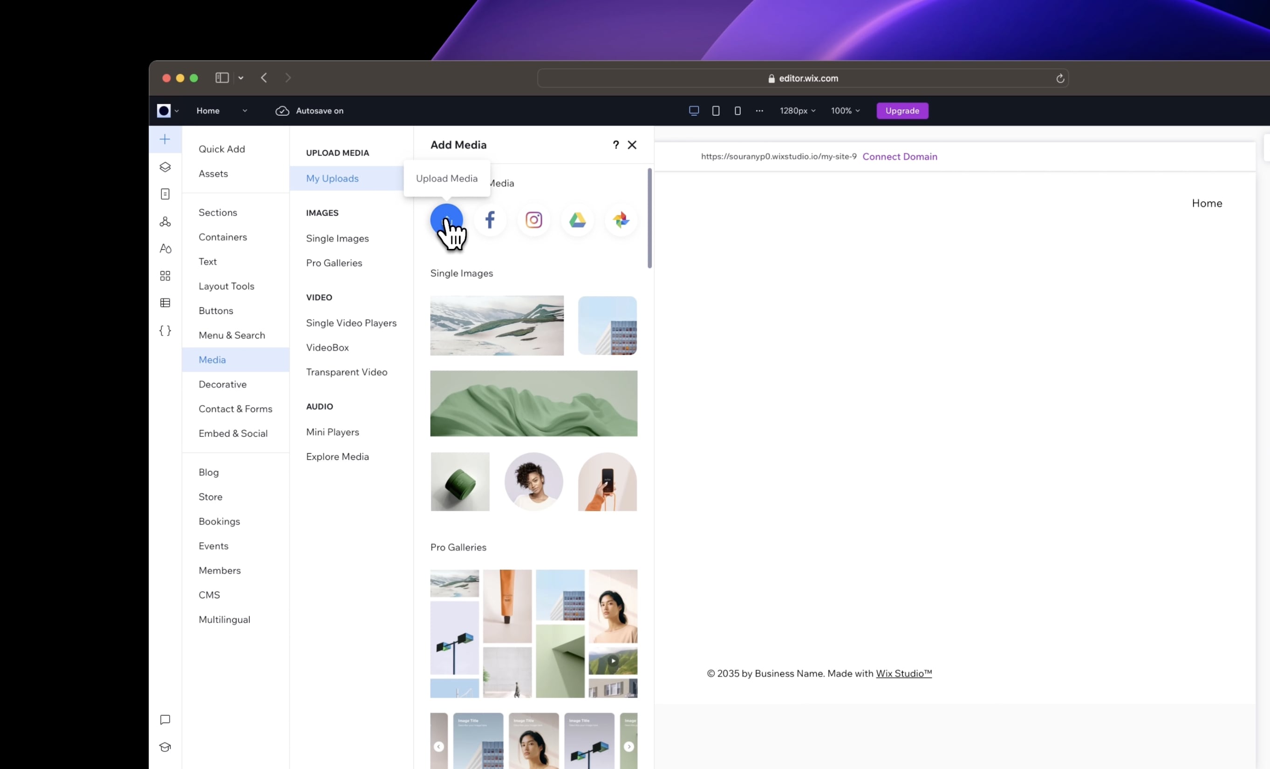Viewport: 1270px width, 769px height.
Task: Open Mini Players subcategory
Action: pyautogui.click(x=333, y=432)
